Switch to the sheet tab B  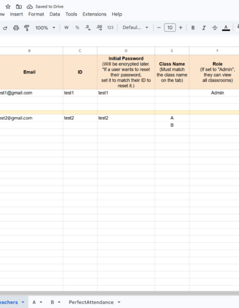[53, 302]
